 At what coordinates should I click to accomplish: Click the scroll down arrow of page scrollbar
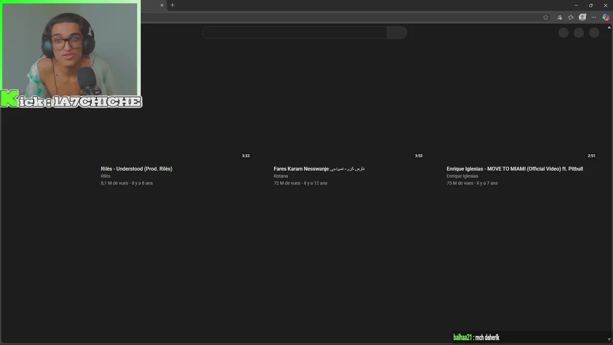click(610, 339)
